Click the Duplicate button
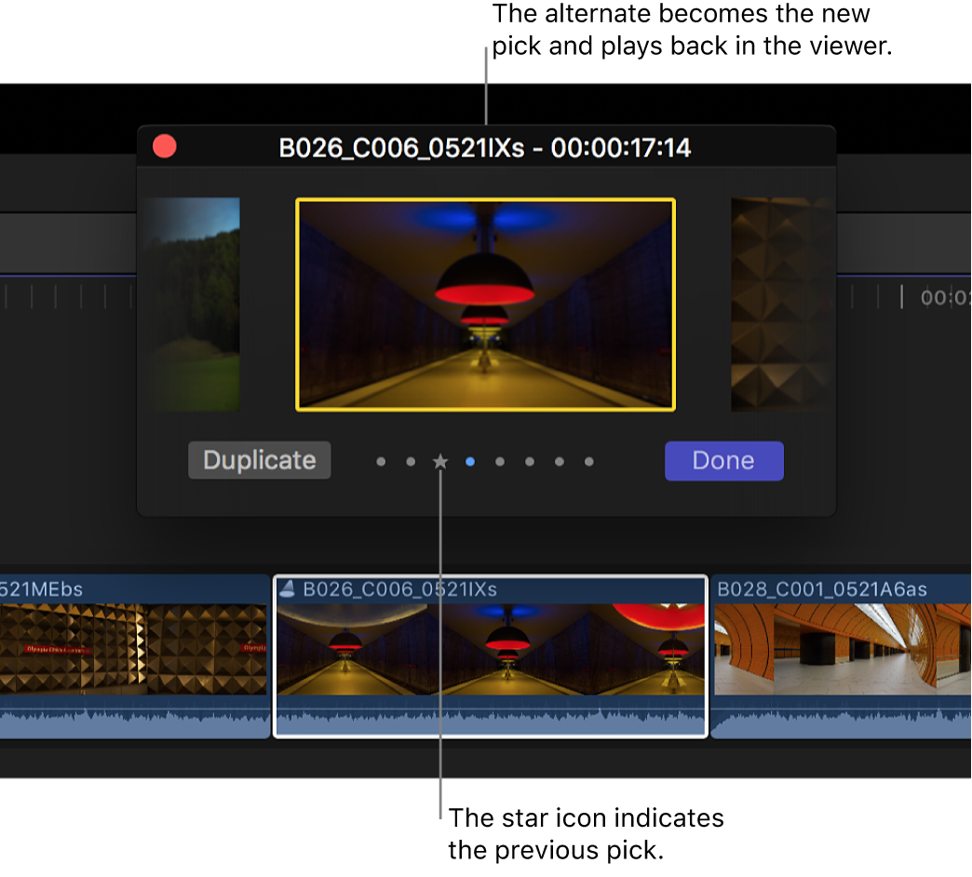The width and height of the screenshot is (972, 877). 259,460
